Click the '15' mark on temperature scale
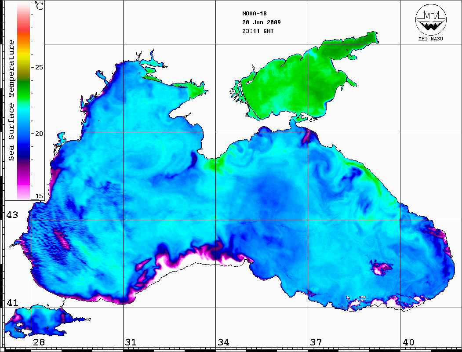Image resolution: width=462 pixels, height=352 pixels. [39, 196]
